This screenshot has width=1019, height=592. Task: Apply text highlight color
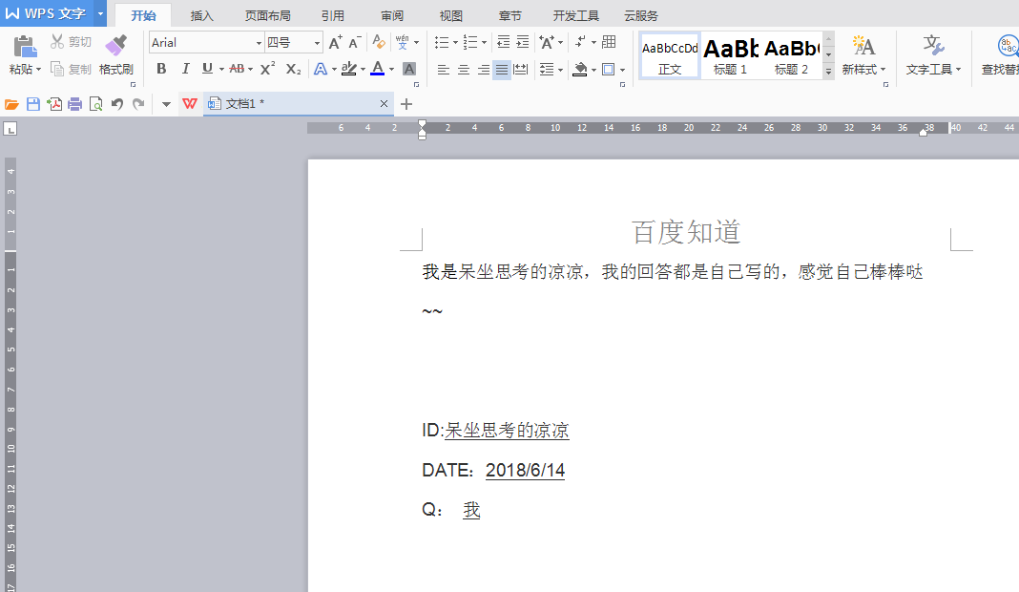349,69
